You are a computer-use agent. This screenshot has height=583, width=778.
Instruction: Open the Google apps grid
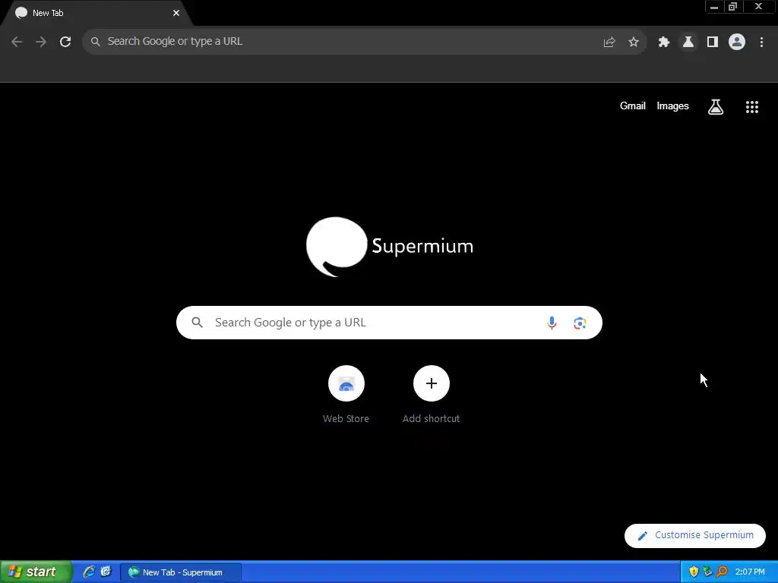752,106
